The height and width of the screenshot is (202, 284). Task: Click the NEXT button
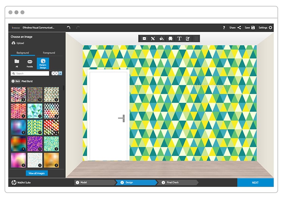pyautogui.click(x=255, y=182)
